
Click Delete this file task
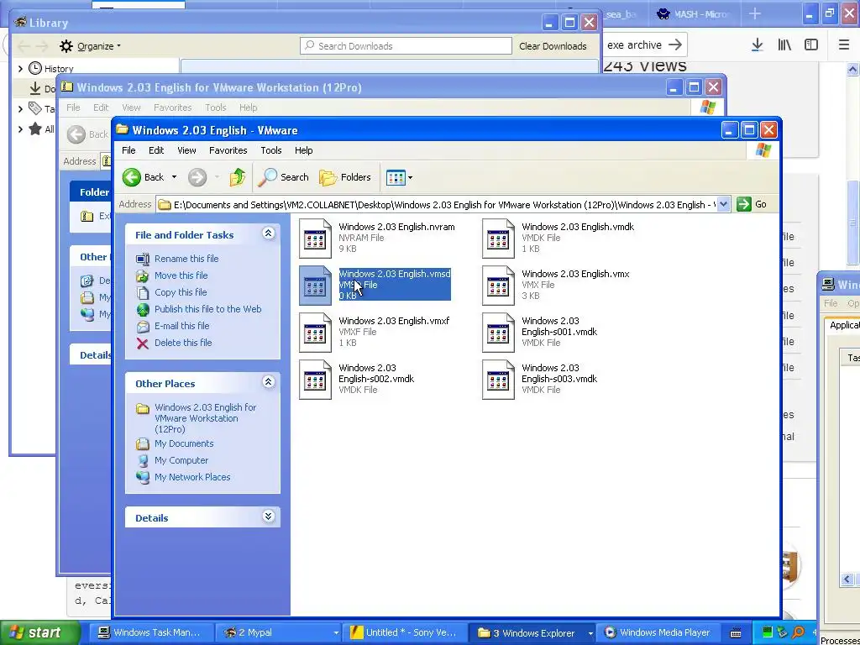tap(182, 343)
